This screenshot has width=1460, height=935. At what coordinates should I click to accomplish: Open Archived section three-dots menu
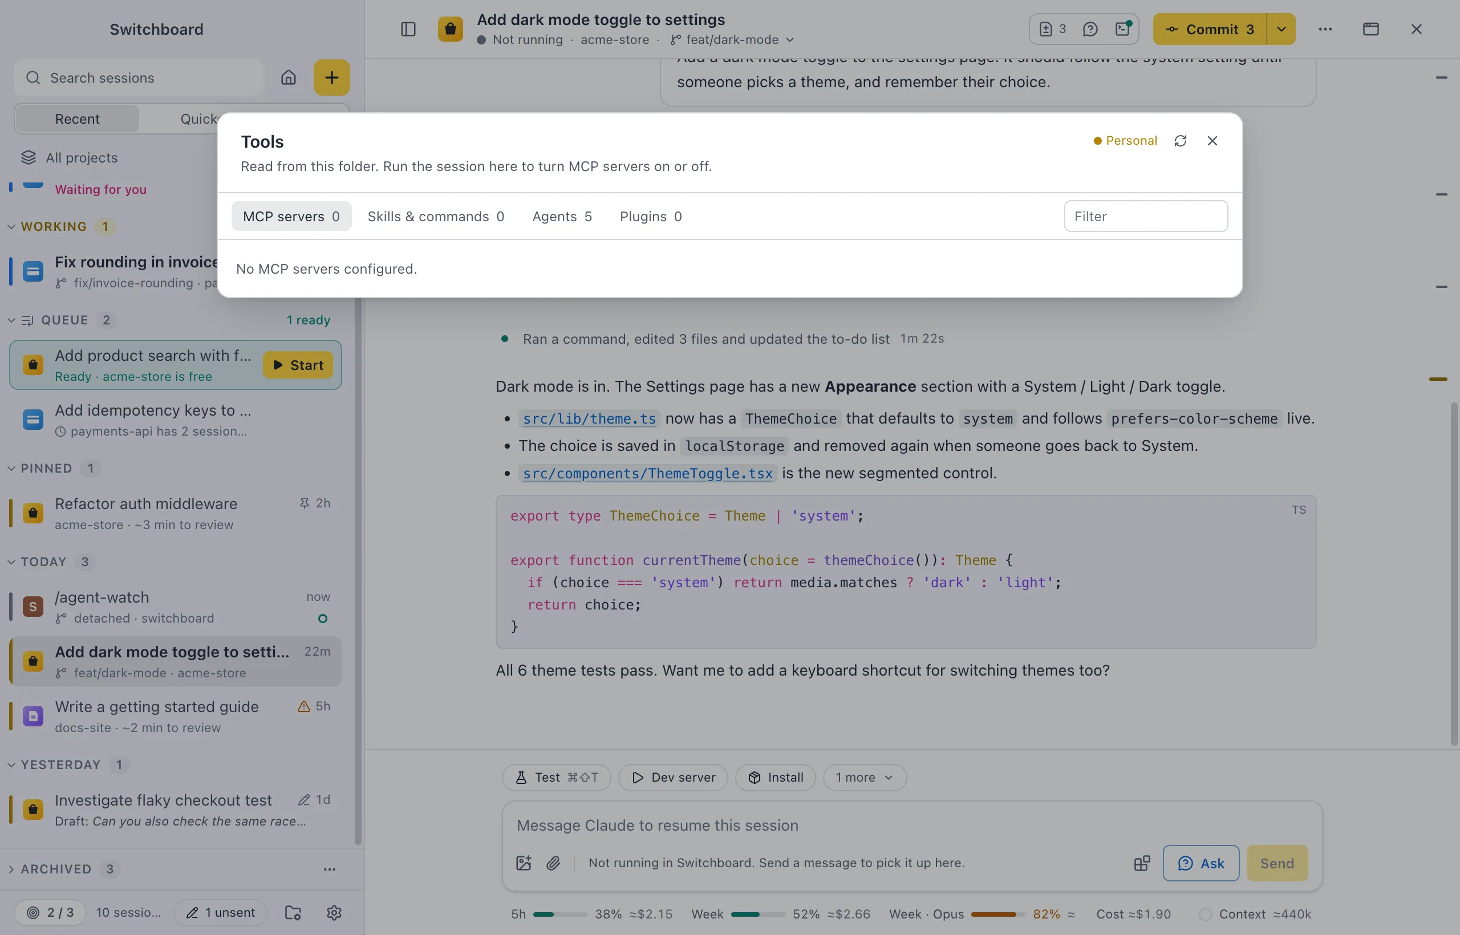[329, 869]
